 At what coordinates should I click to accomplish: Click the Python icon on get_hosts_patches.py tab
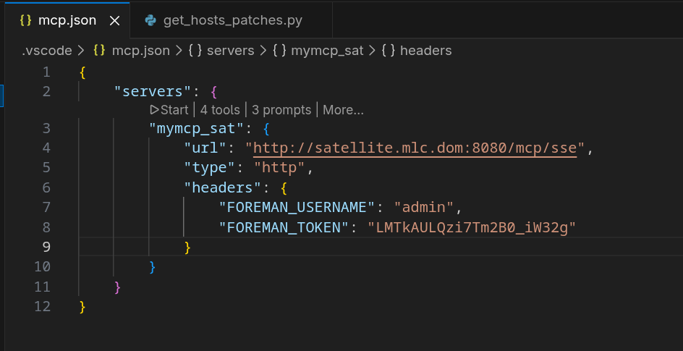[150, 20]
